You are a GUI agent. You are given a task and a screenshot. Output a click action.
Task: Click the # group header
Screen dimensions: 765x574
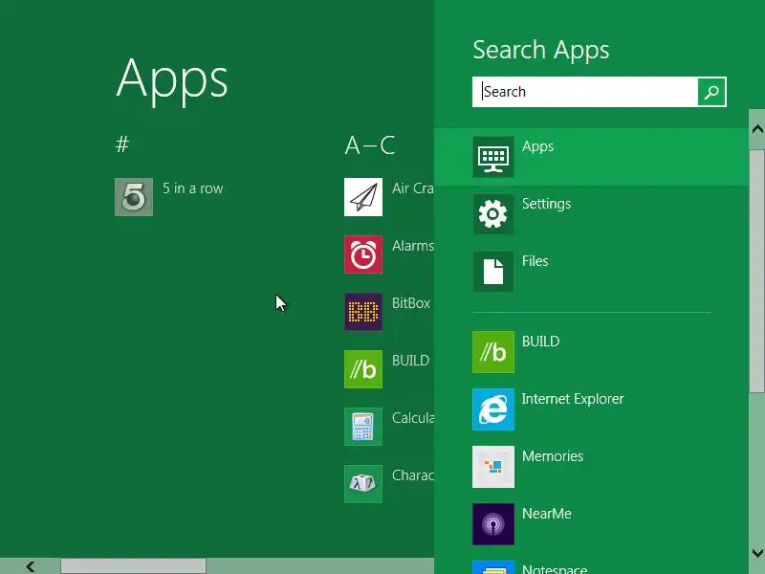122,144
